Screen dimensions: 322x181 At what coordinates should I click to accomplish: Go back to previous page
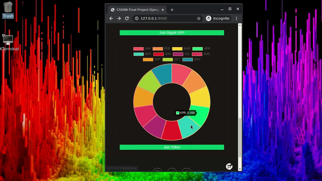(x=111, y=18)
